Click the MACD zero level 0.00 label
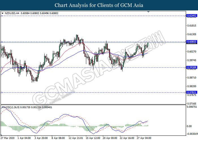The width and height of the screenshot is (198, 141). click(190, 126)
